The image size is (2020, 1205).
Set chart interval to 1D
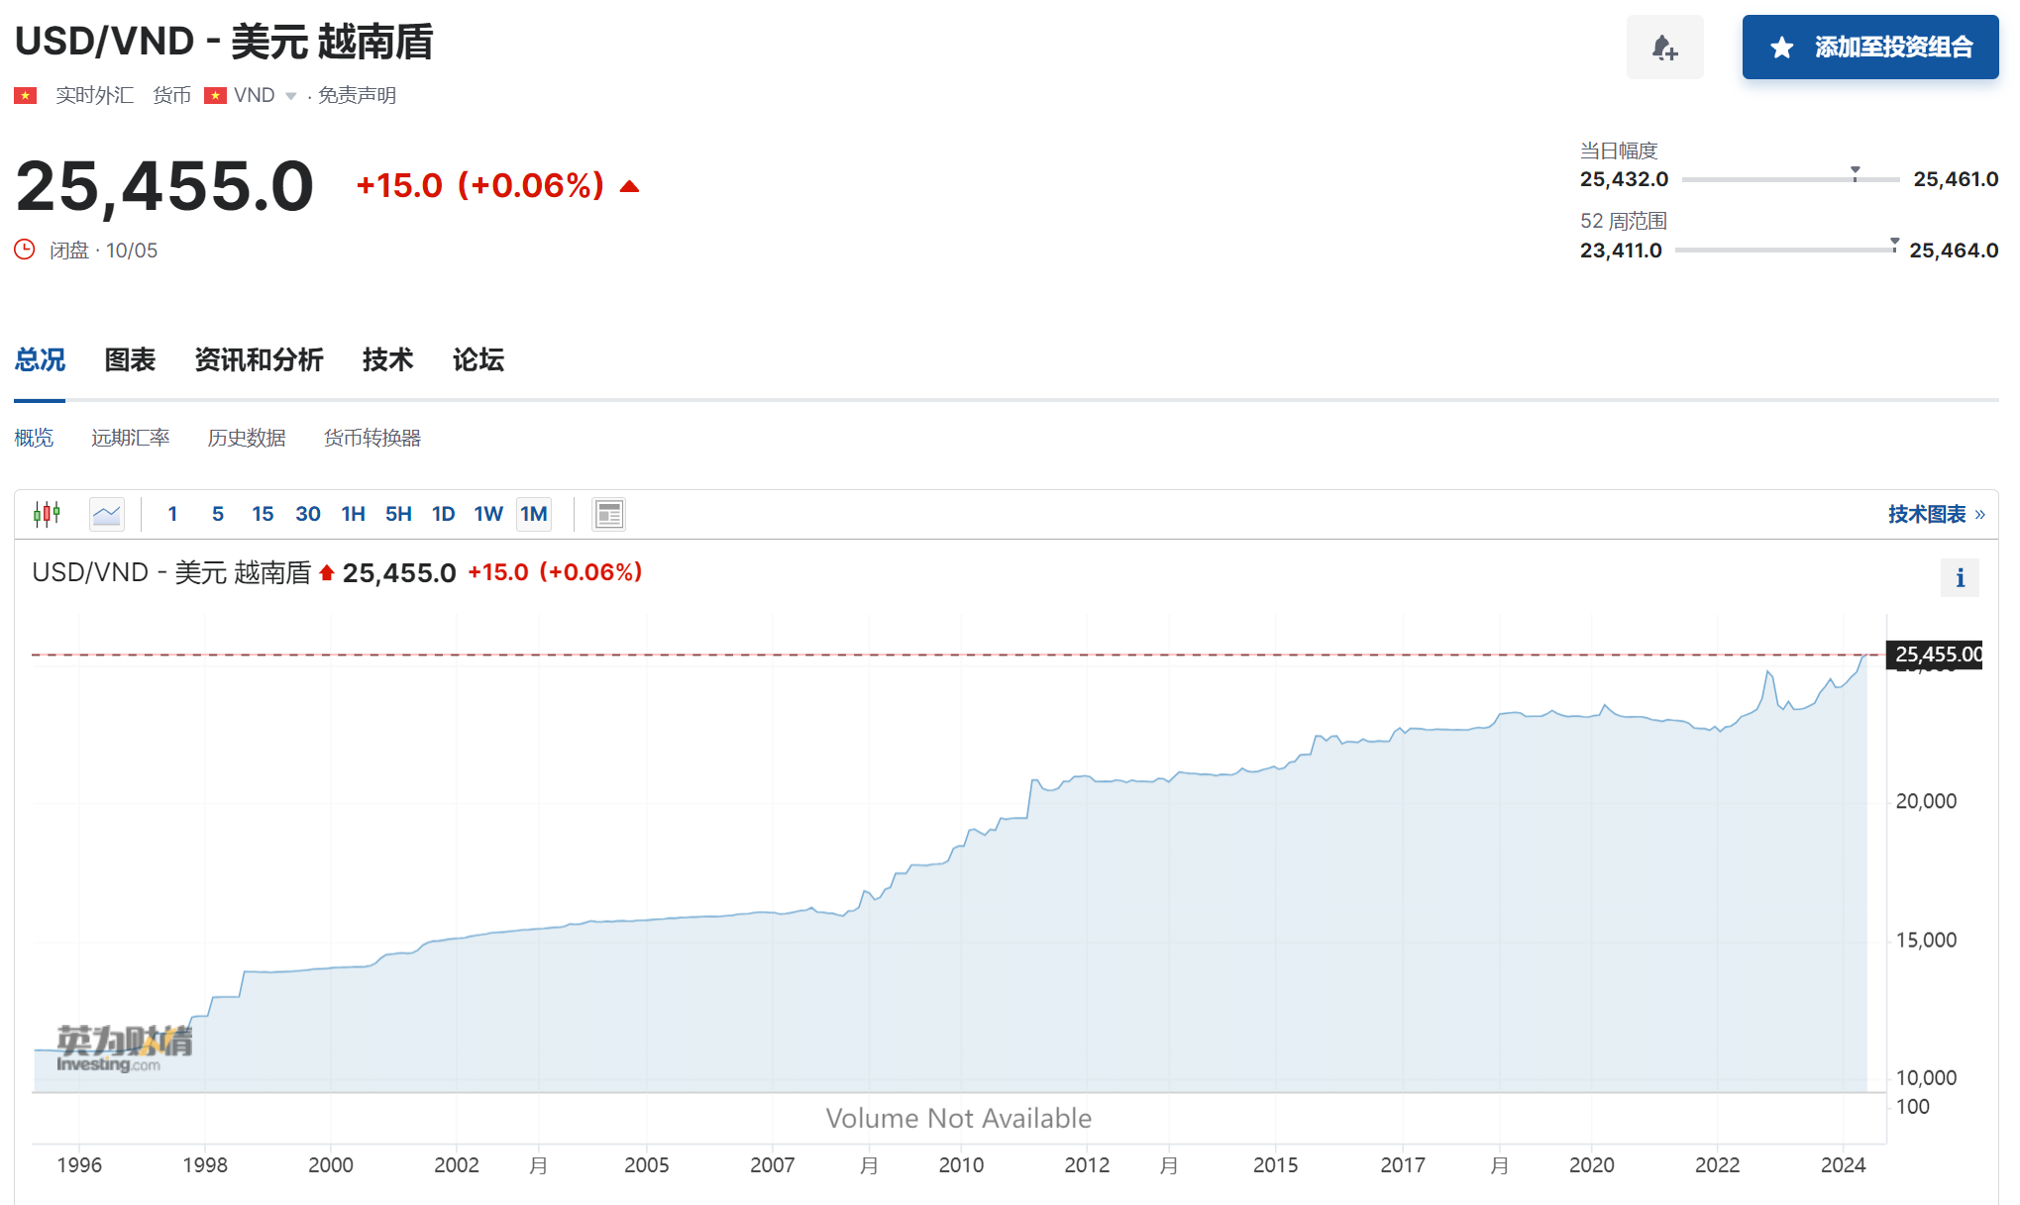pyautogui.click(x=443, y=514)
